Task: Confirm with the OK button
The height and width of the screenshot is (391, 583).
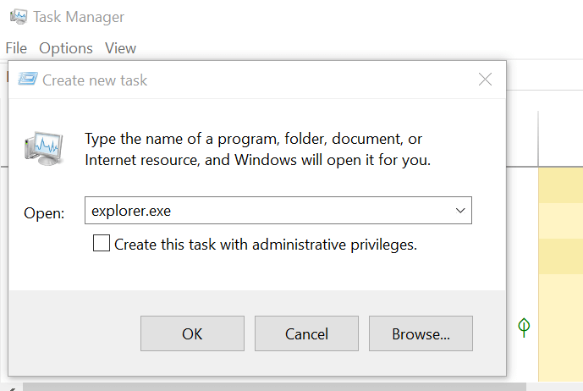Action: 192,333
